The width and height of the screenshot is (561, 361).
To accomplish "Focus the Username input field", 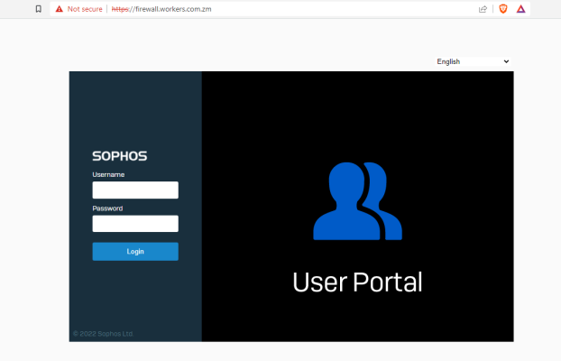I will (x=135, y=190).
